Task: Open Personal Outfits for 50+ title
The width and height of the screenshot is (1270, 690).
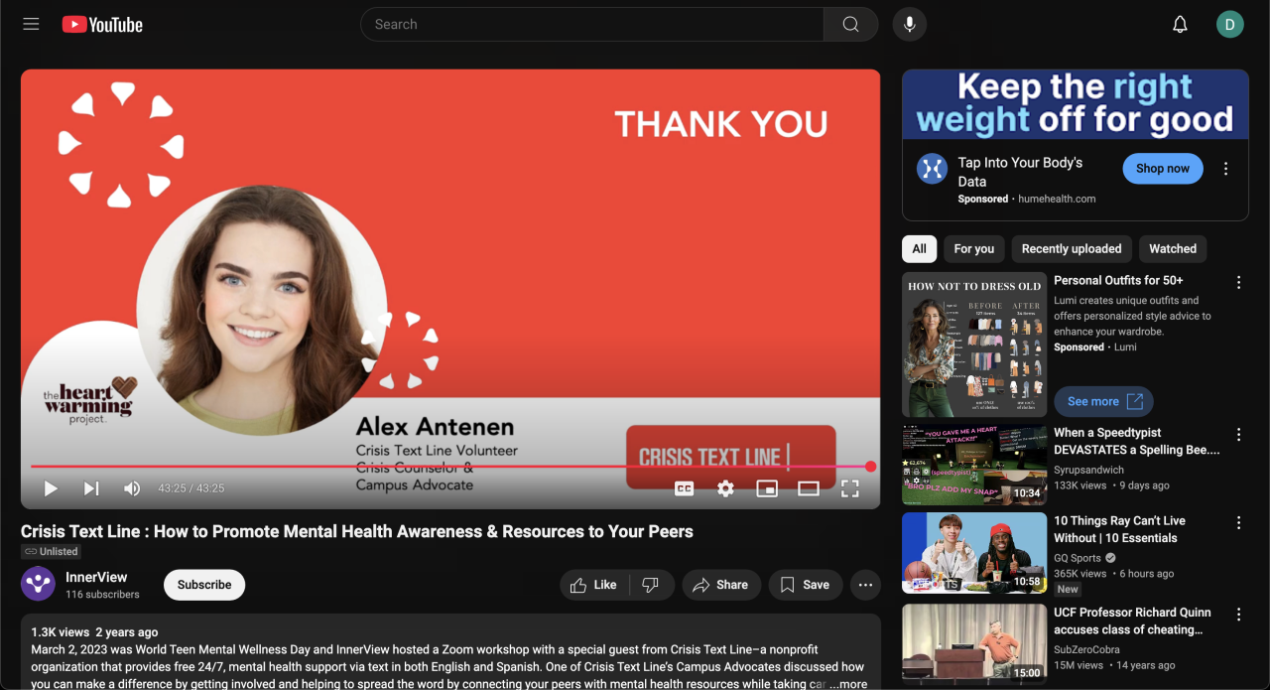Action: pyautogui.click(x=1118, y=281)
